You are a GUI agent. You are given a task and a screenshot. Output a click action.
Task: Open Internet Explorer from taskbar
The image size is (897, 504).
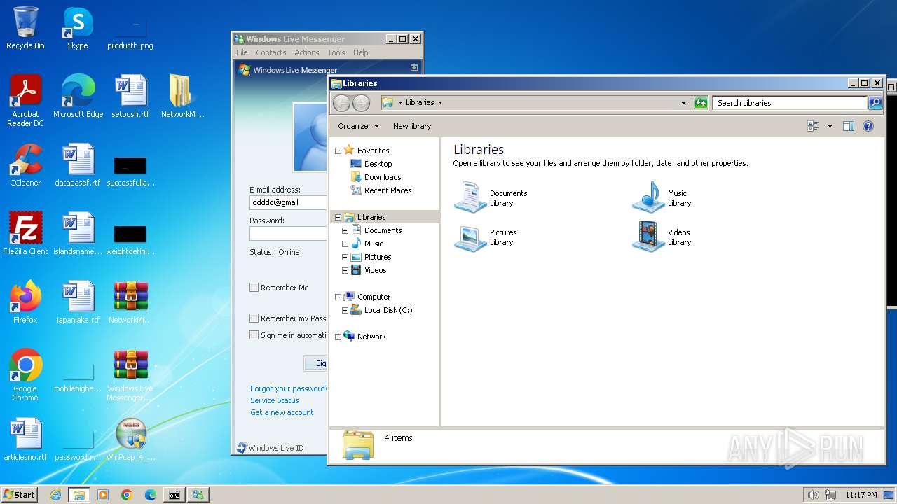click(55, 495)
